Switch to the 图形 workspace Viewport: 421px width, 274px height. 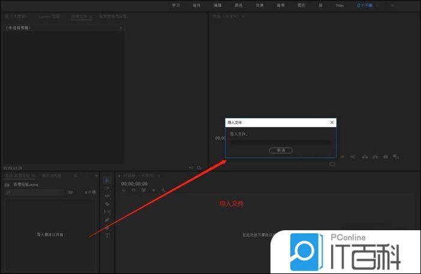point(302,5)
